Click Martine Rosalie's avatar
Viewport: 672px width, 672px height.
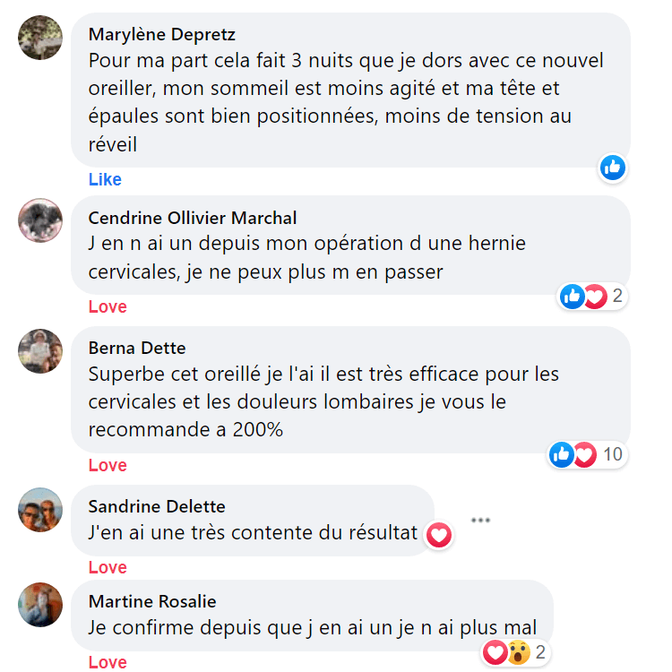click(x=40, y=605)
